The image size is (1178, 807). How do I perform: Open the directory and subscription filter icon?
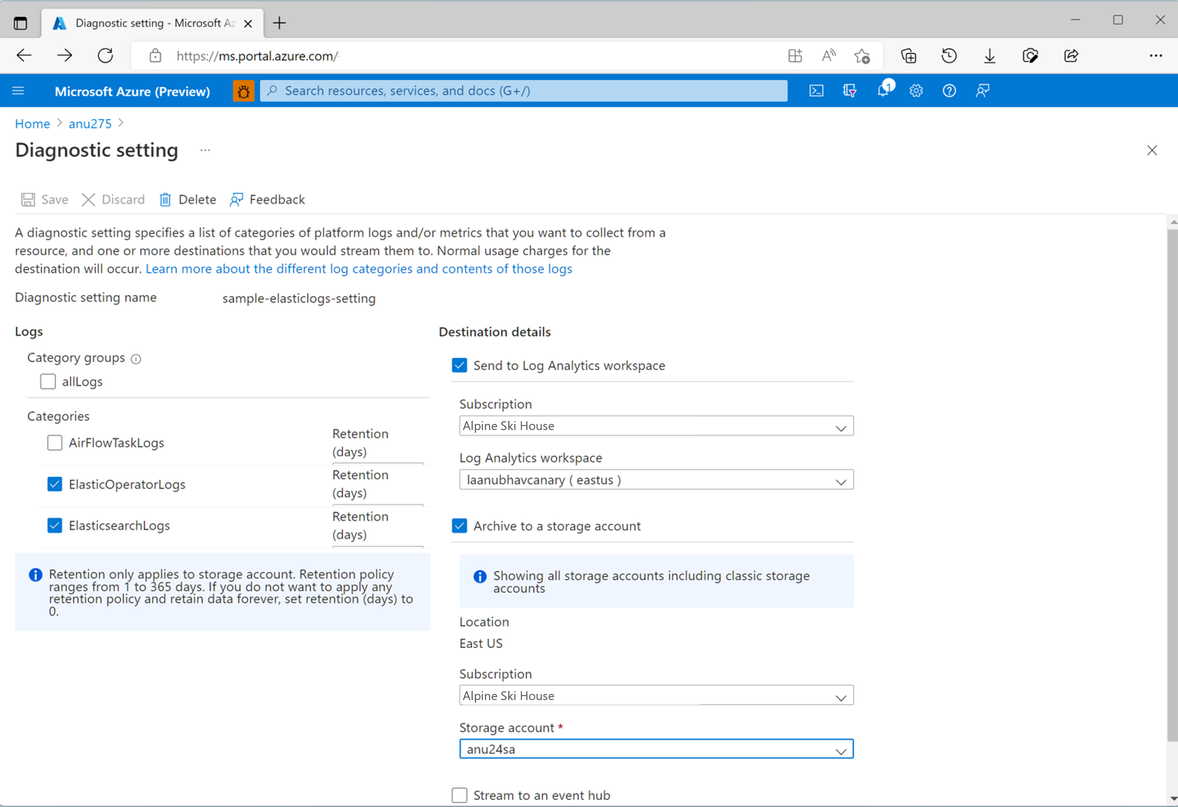[x=850, y=91]
